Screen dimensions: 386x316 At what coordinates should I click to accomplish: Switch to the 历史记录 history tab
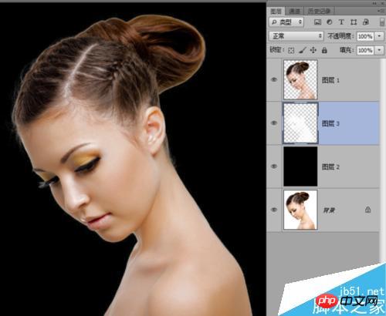click(320, 12)
